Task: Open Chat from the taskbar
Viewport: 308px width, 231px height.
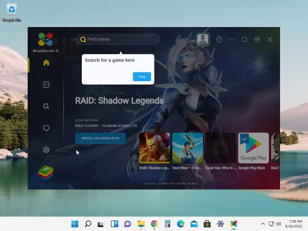Action: pyautogui.click(x=128, y=224)
